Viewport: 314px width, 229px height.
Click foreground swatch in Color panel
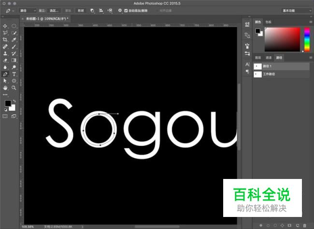point(257,31)
